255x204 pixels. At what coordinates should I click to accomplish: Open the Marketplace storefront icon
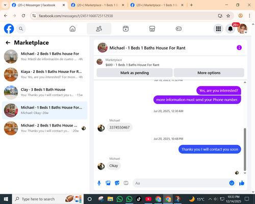[x=152, y=29]
